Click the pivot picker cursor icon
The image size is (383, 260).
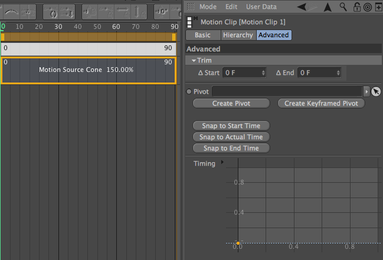point(376,91)
